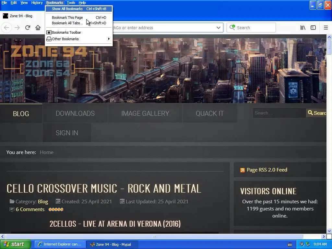
Task: Click the horizontal scrollbar right arrow
Action: [x=324, y=236]
